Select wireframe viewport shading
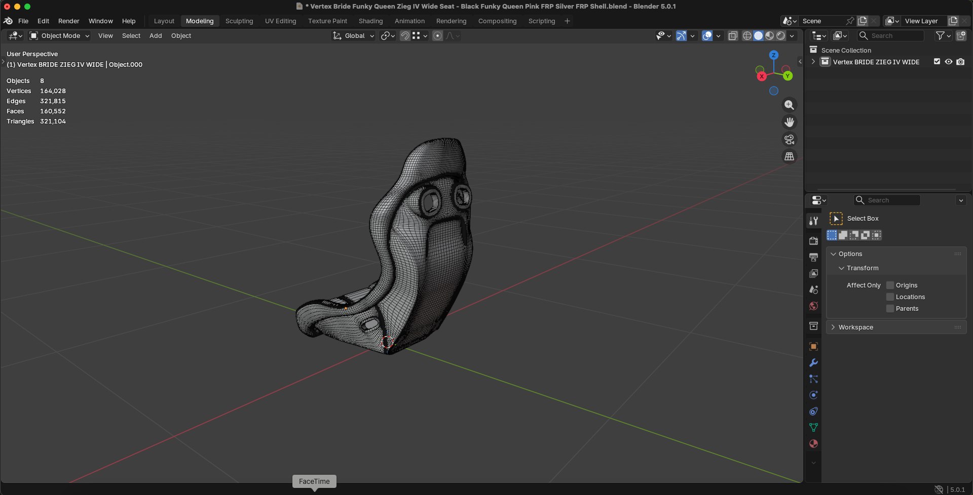Screen dimensions: 973x495 click(x=747, y=36)
